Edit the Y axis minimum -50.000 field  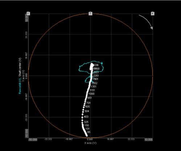coord(27,133)
